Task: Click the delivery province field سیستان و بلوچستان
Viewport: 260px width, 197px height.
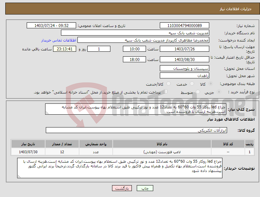Action: (x=185, y=68)
